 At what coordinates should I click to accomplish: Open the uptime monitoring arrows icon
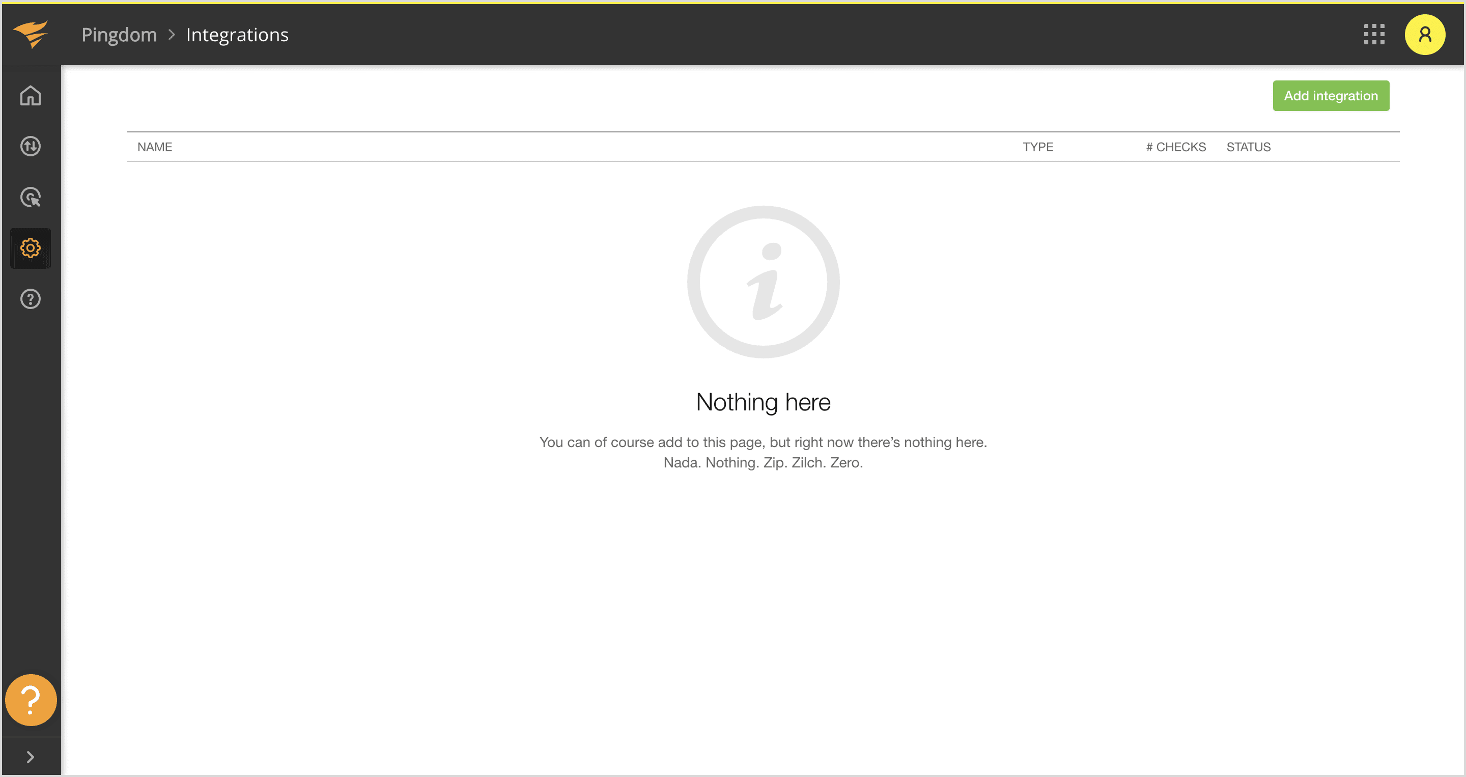point(31,146)
